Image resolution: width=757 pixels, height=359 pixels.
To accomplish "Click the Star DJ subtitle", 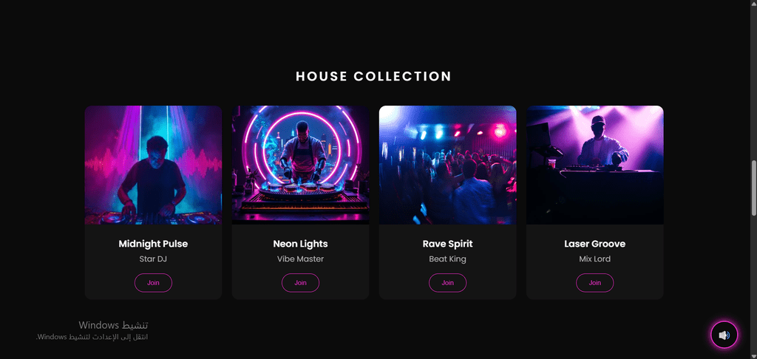I will pos(153,259).
